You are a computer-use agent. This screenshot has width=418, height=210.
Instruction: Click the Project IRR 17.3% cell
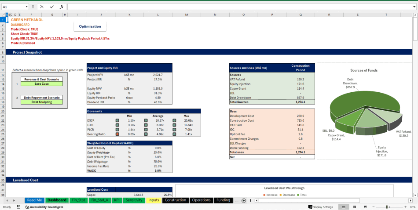coord(158,80)
